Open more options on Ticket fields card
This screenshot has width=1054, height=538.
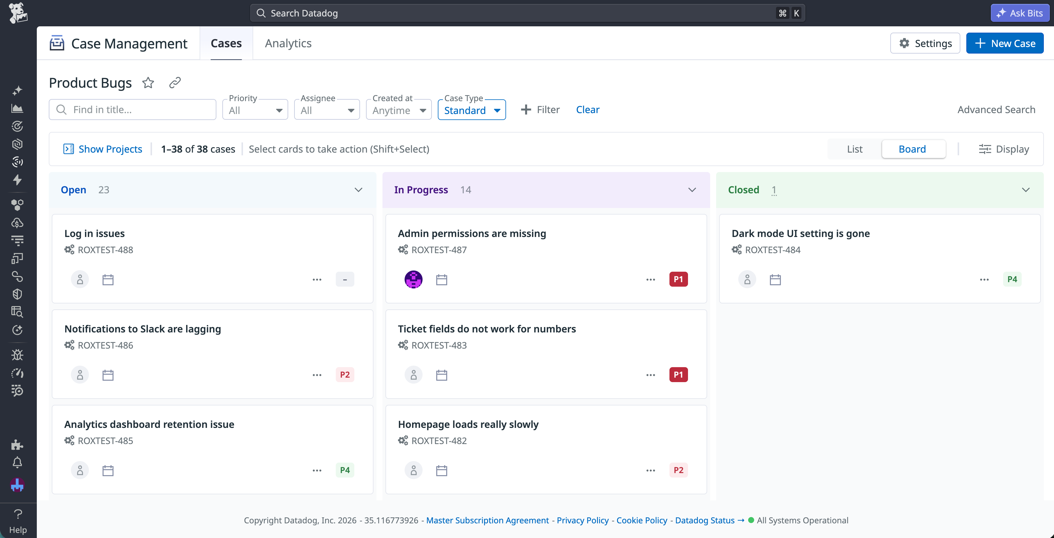[651, 375]
